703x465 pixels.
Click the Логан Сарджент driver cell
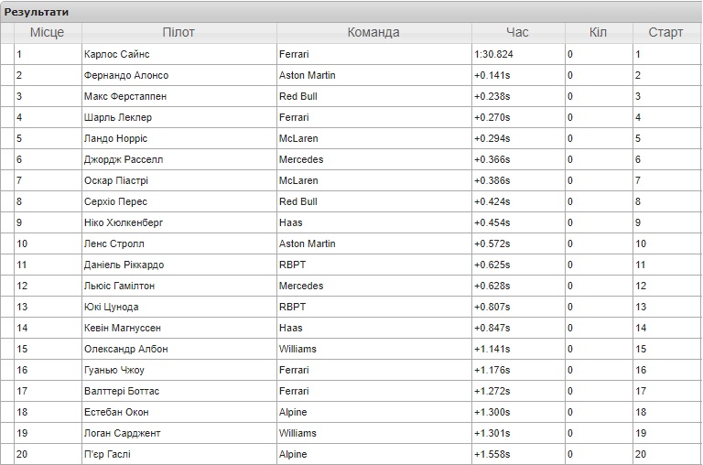click(x=178, y=434)
